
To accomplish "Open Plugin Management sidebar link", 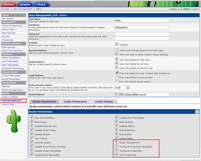I will 12,90.
